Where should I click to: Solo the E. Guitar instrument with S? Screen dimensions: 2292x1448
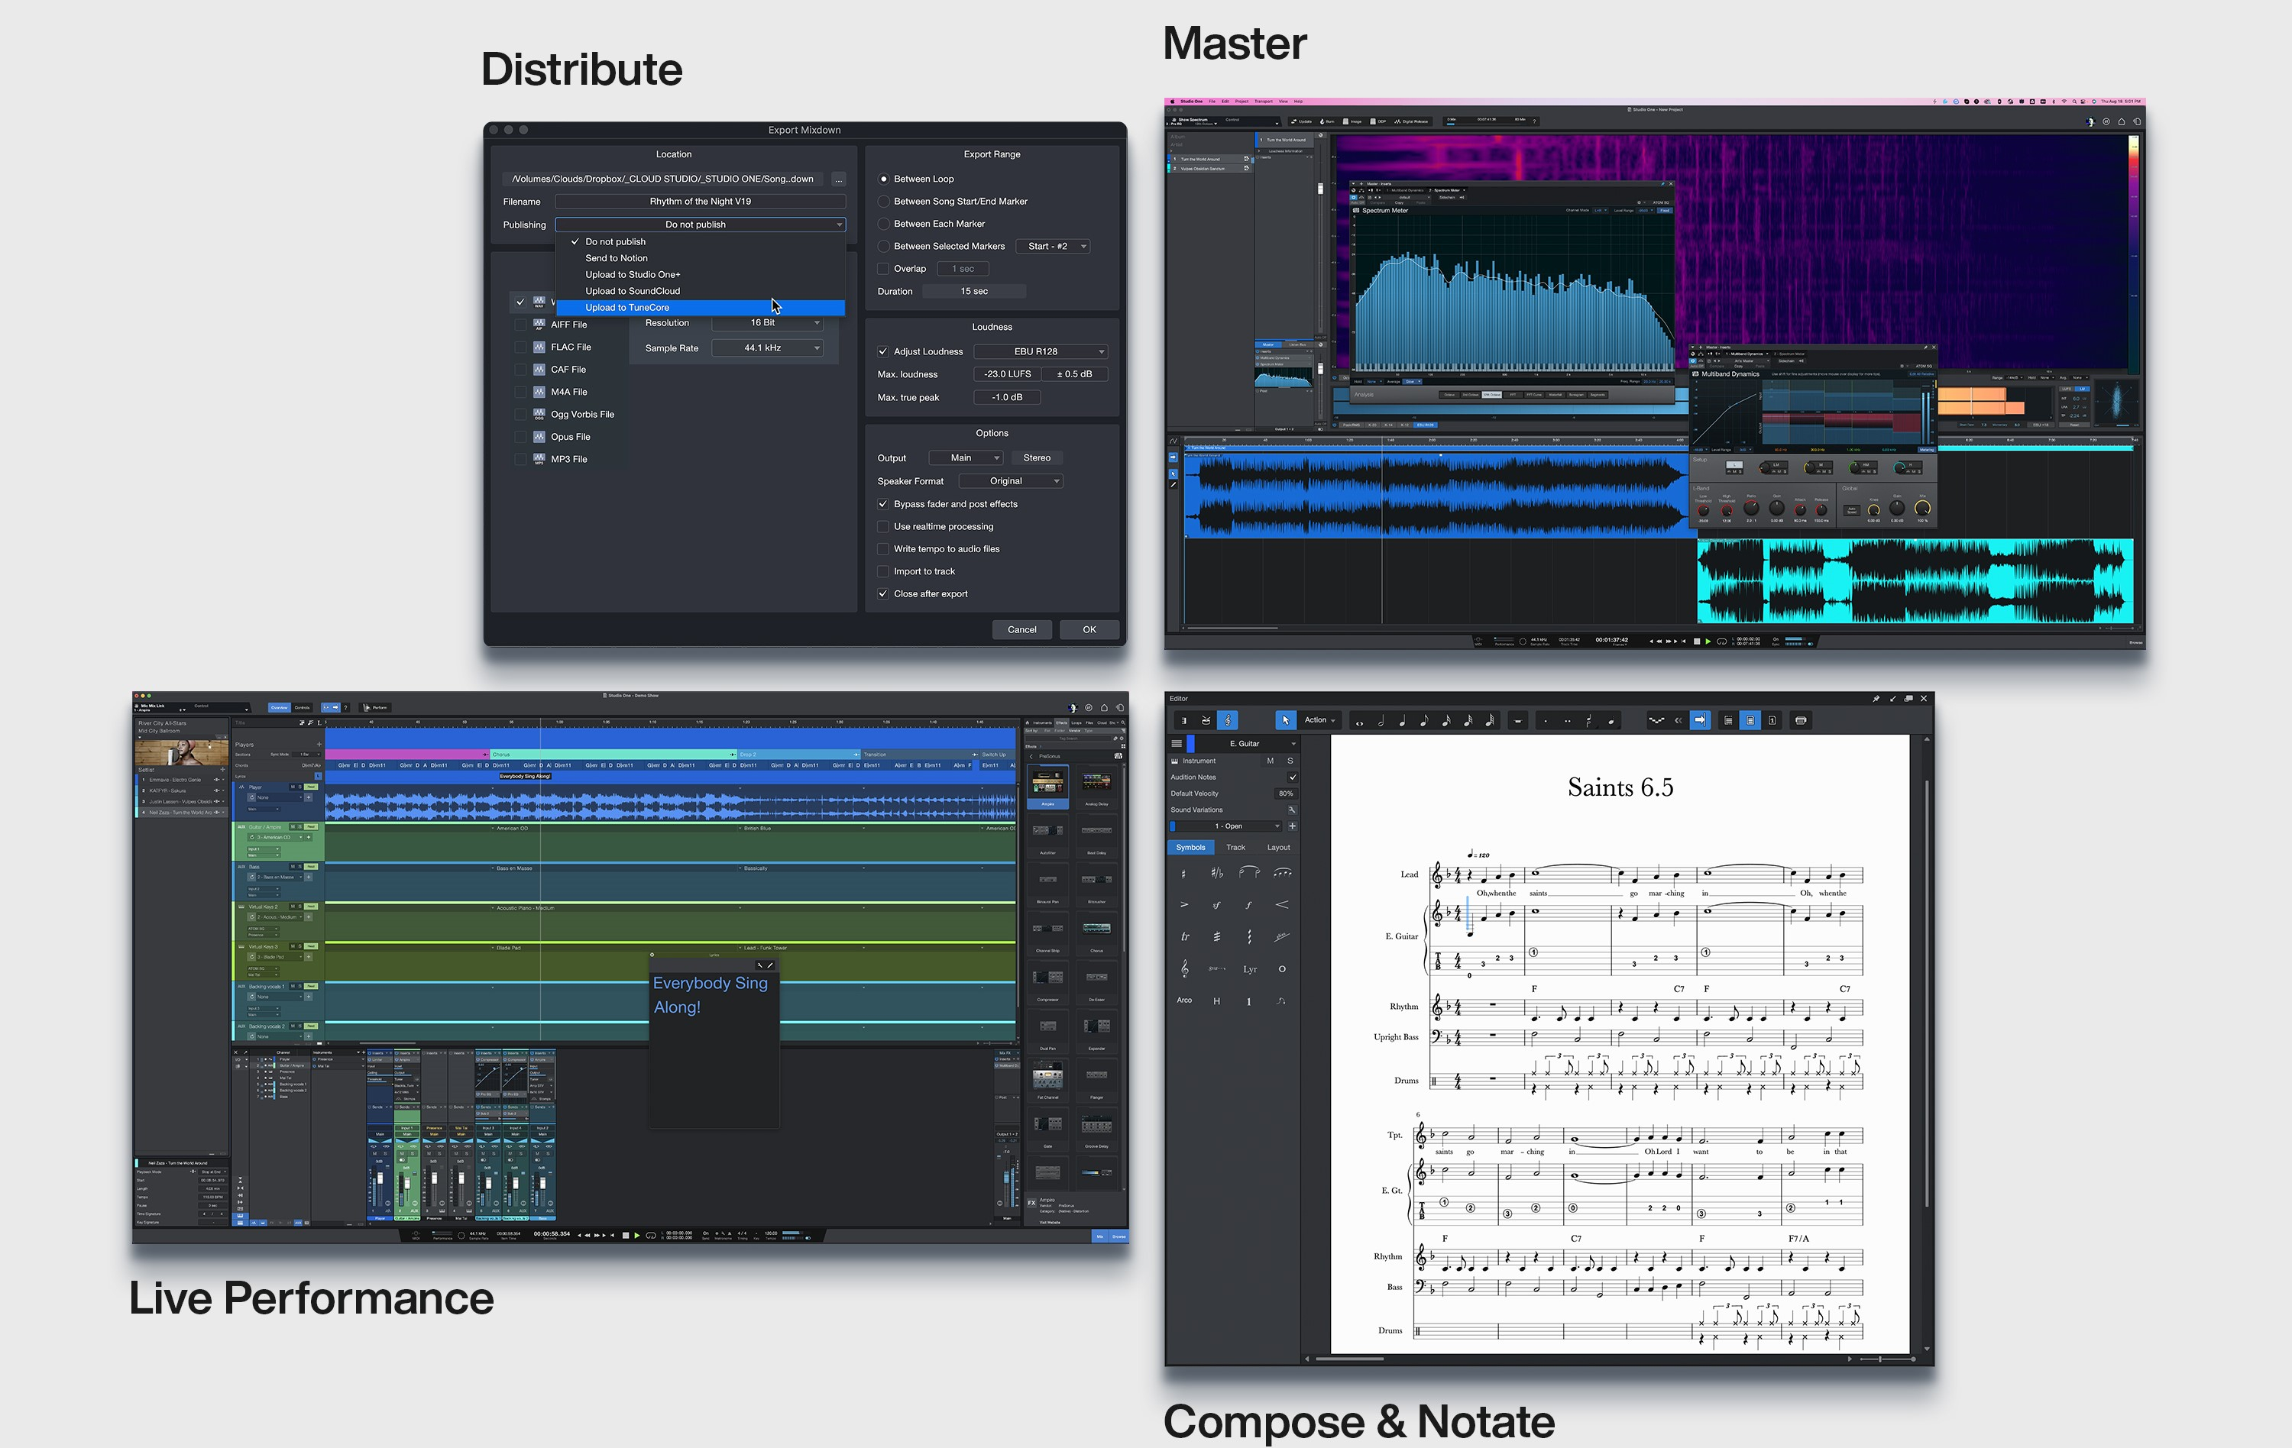pyautogui.click(x=1290, y=761)
